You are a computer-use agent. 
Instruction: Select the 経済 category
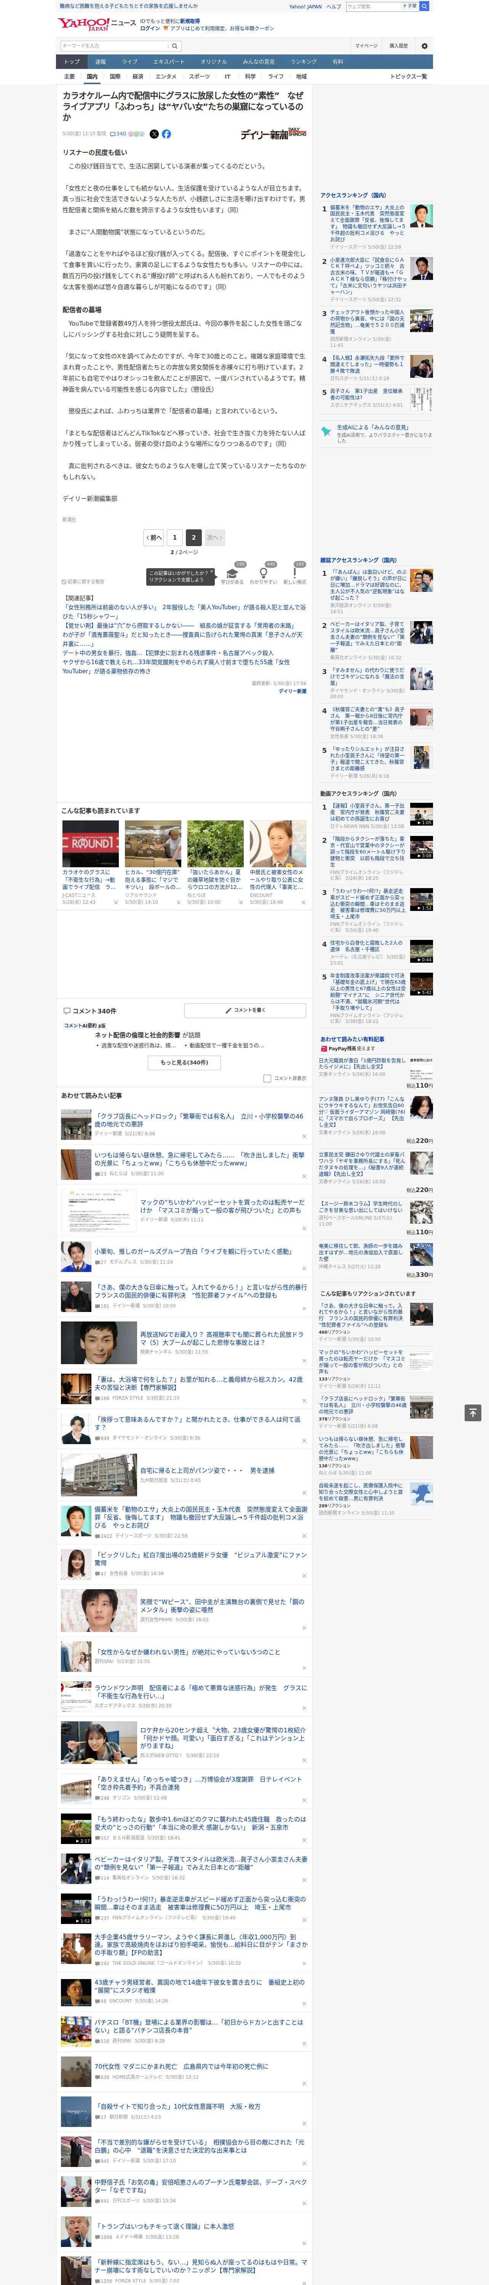pyautogui.click(x=137, y=76)
